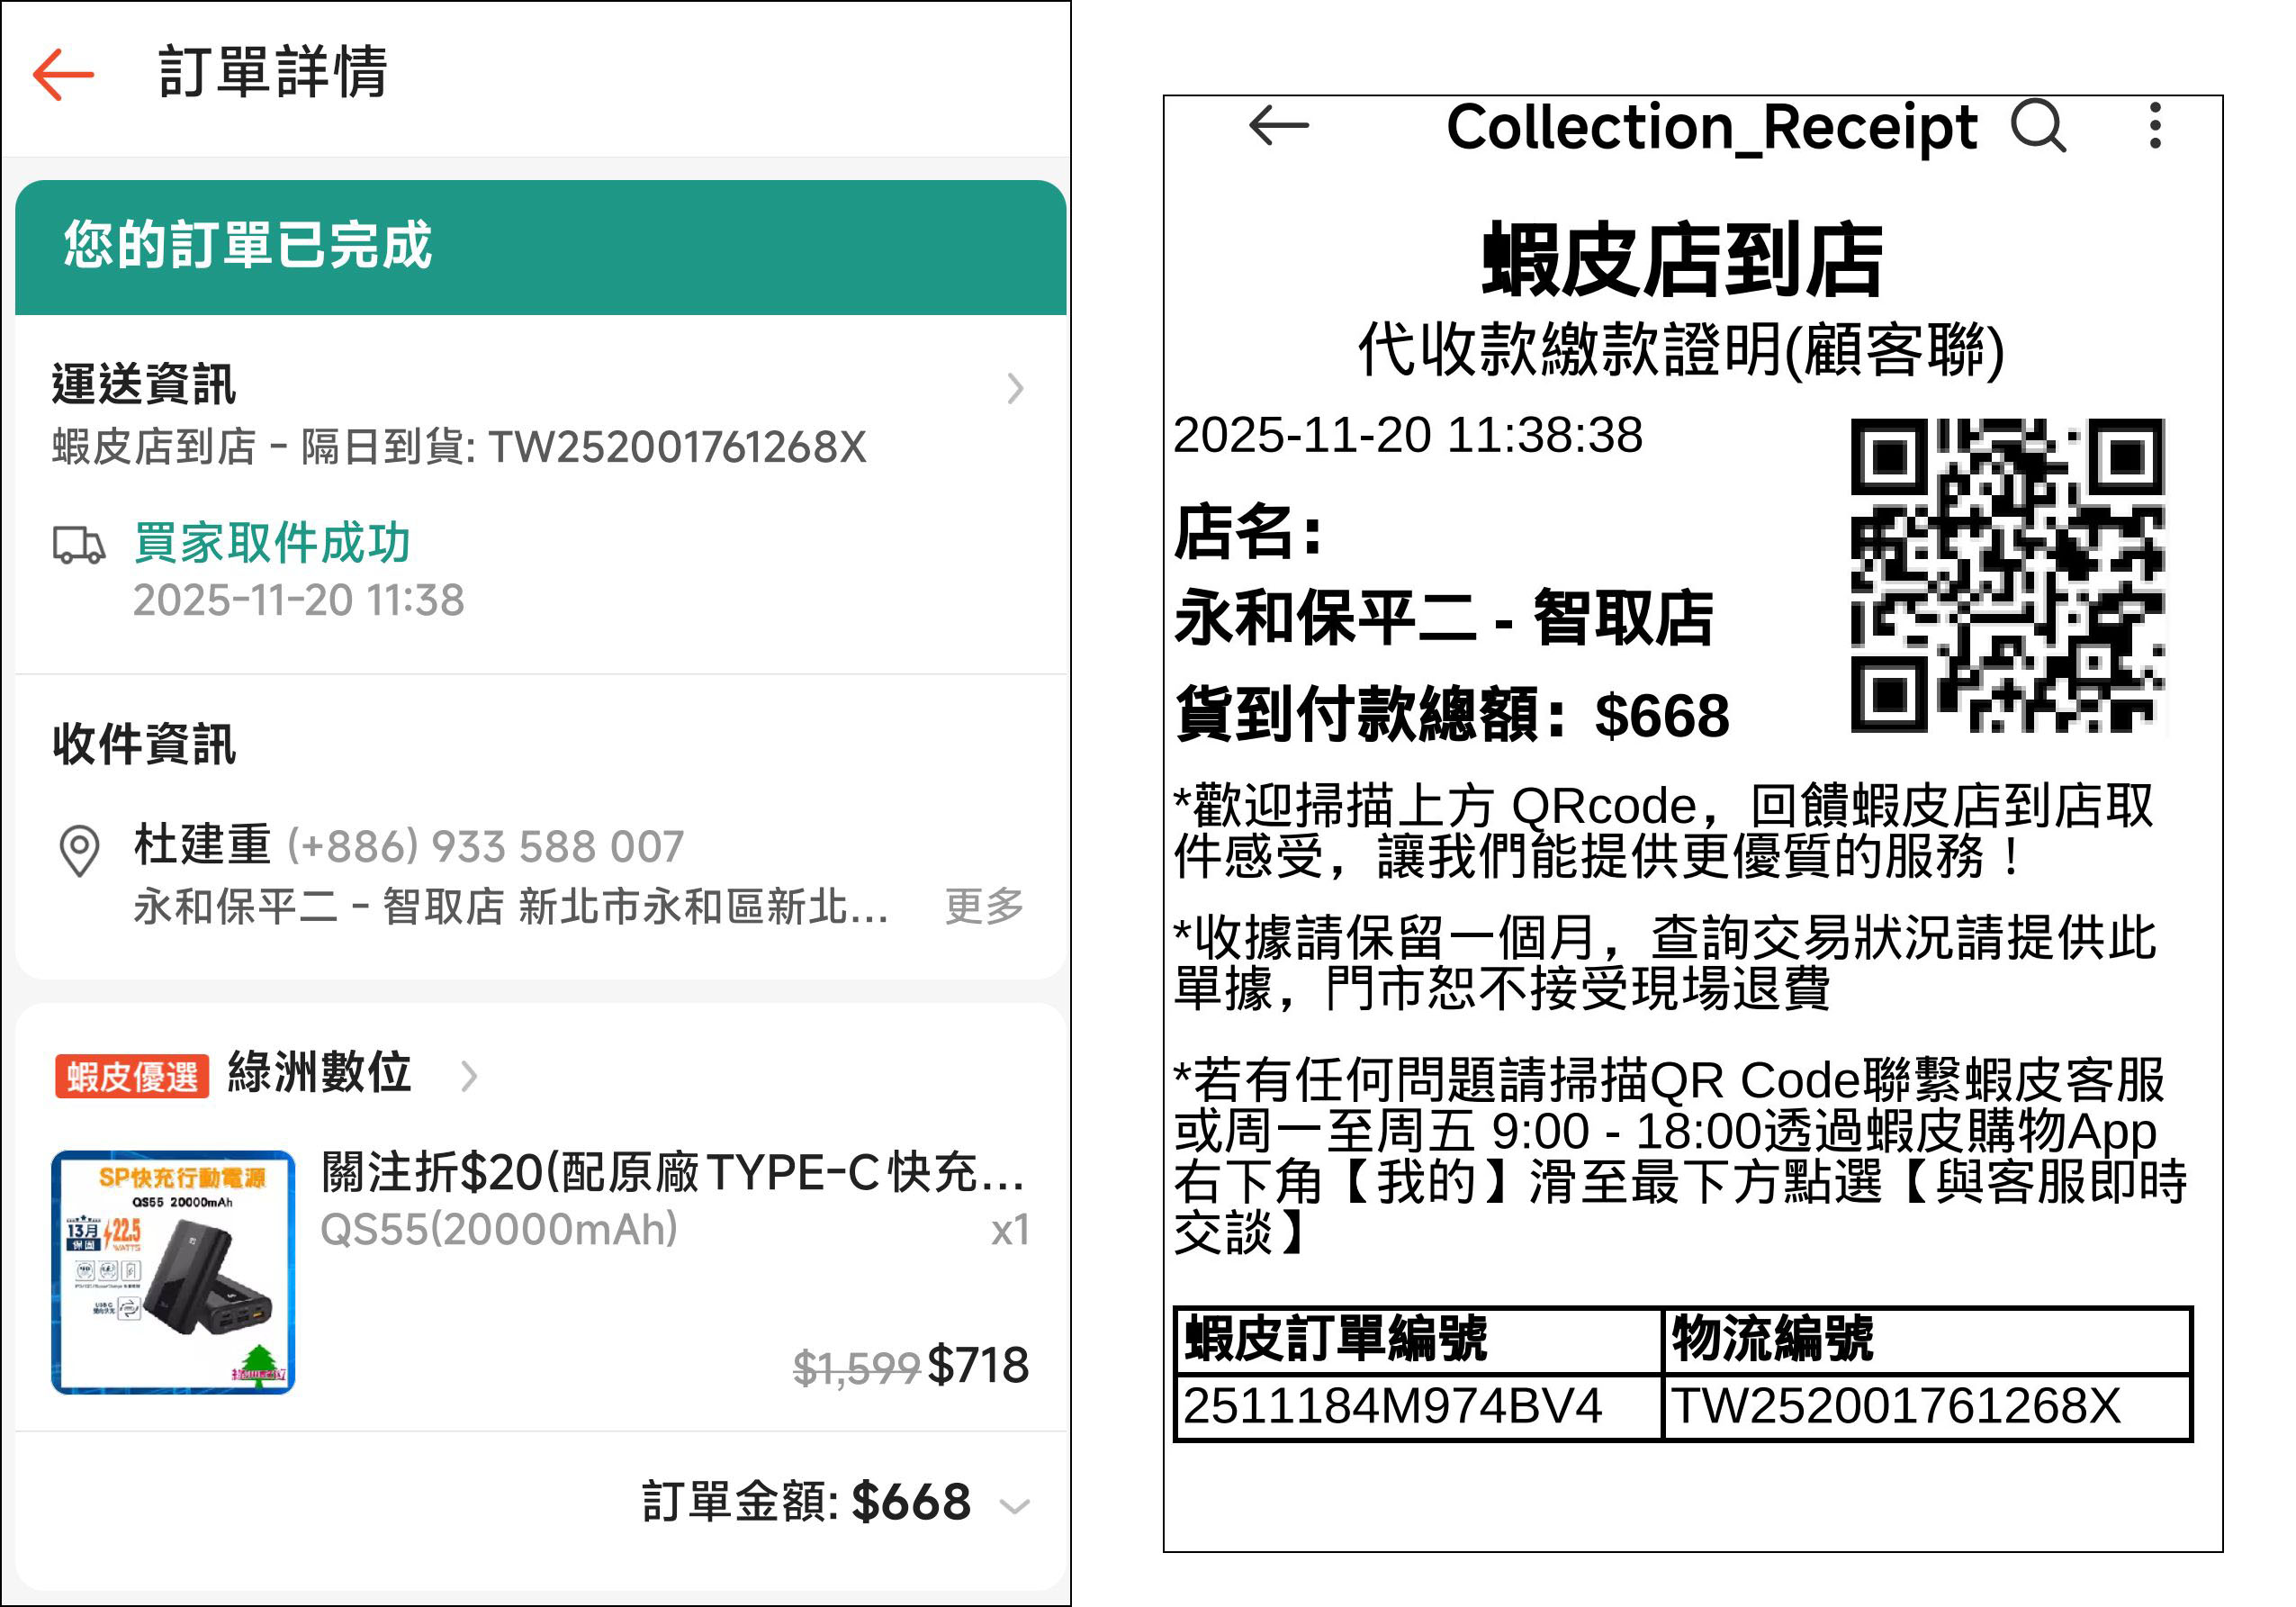Click the 買家取件成功 status link
This screenshot has height=1607, width=2296.
point(272,542)
